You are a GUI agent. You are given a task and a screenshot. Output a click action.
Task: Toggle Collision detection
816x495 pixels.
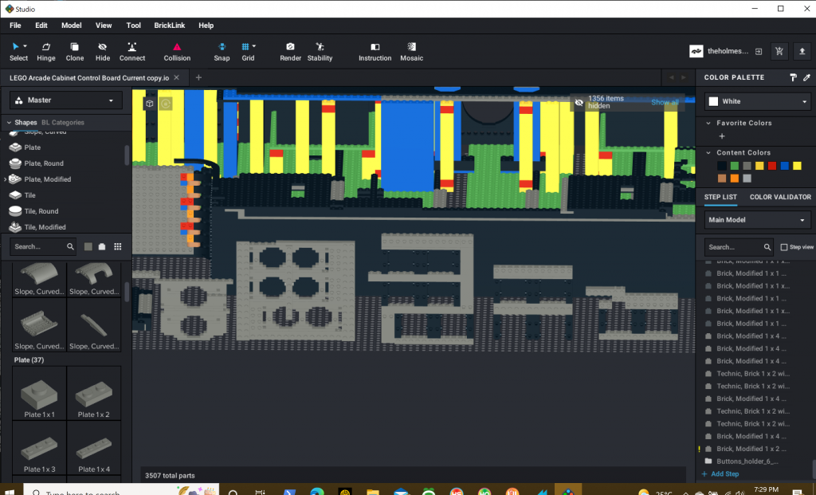[x=176, y=50]
